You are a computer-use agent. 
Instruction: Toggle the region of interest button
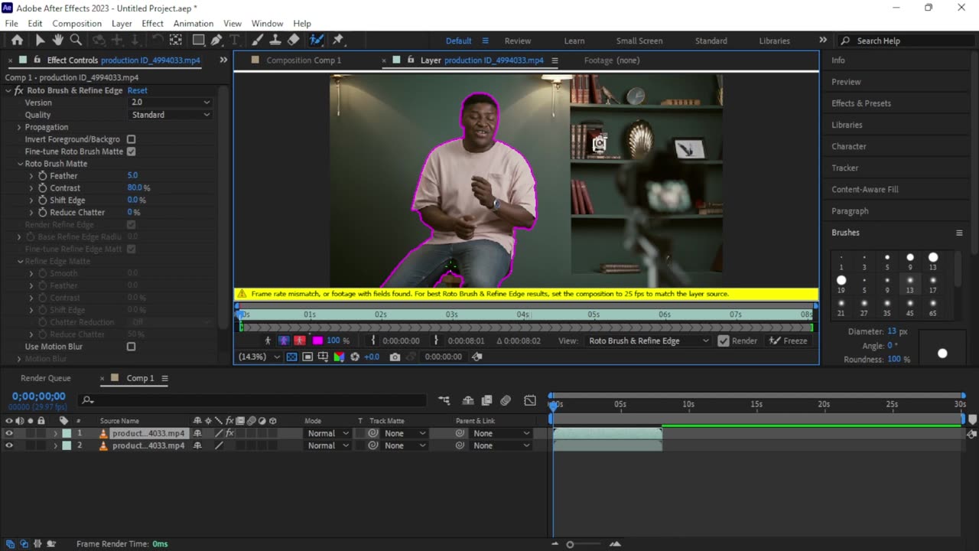coord(307,357)
